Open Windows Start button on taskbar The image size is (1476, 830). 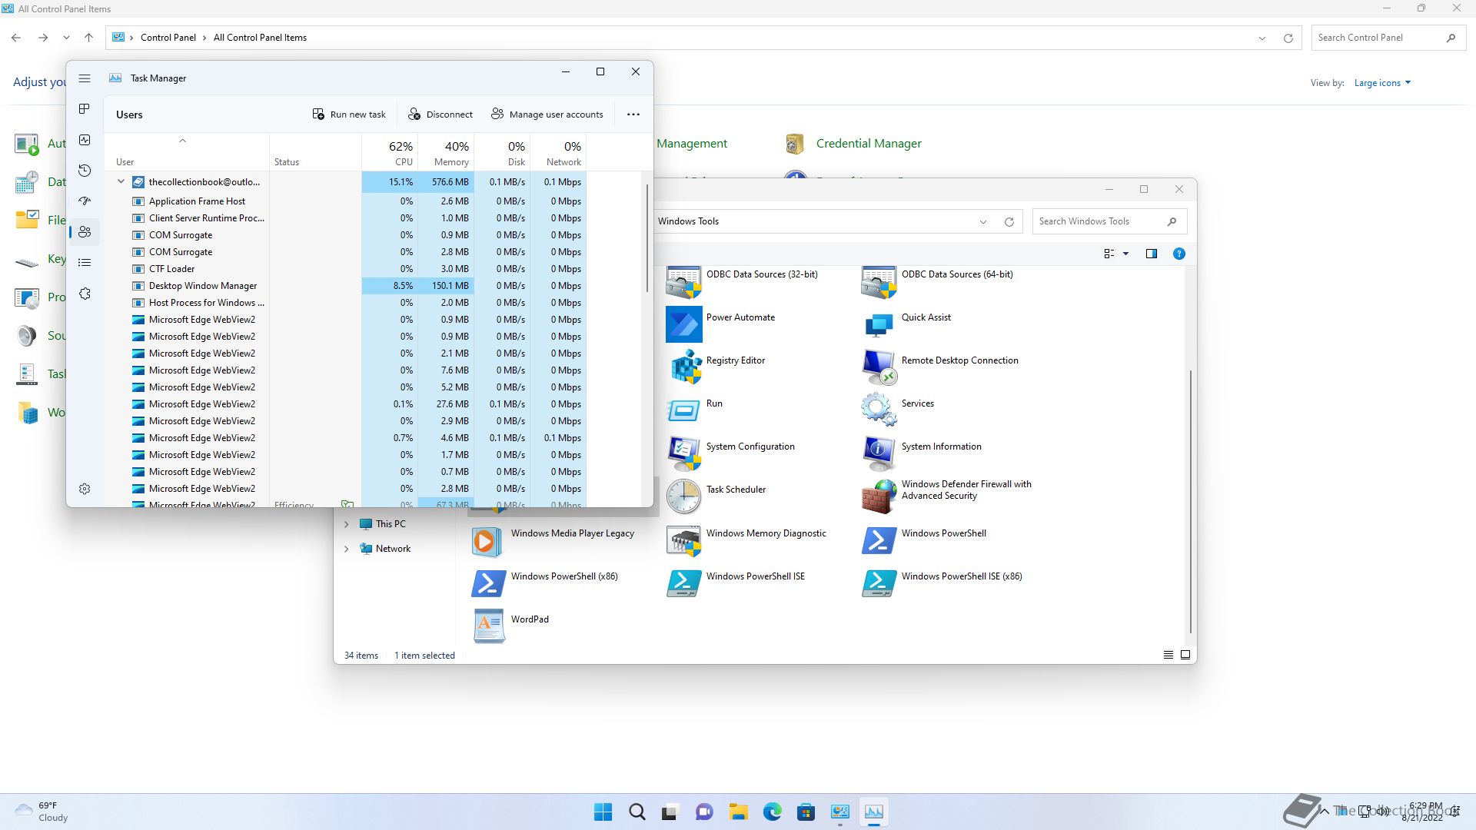click(603, 812)
